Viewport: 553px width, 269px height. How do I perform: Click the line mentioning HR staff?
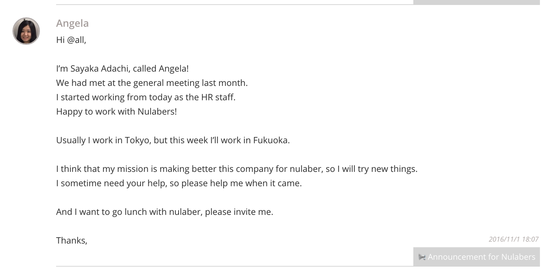[x=146, y=97]
